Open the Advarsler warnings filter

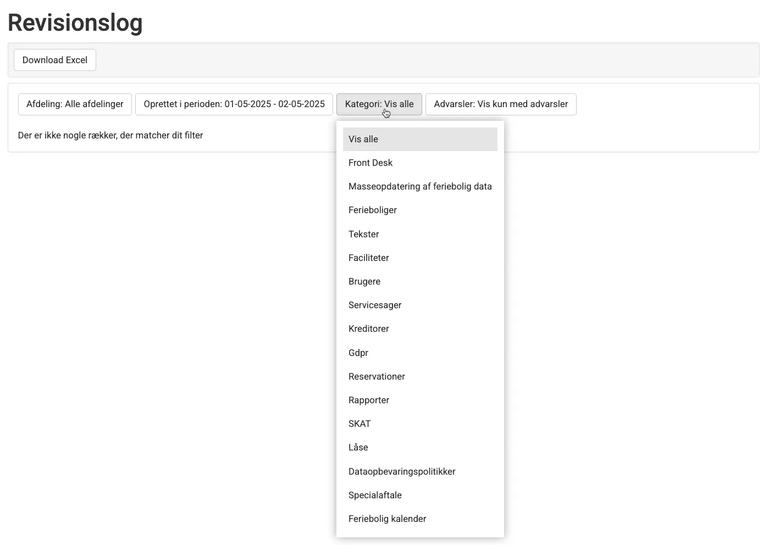pyautogui.click(x=501, y=104)
